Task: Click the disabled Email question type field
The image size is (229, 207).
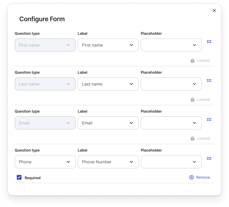Action: click(x=45, y=123)
